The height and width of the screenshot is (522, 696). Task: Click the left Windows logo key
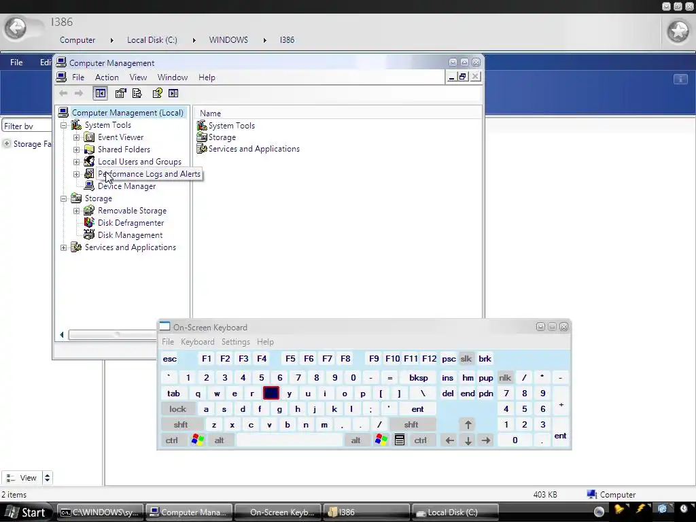198,440
